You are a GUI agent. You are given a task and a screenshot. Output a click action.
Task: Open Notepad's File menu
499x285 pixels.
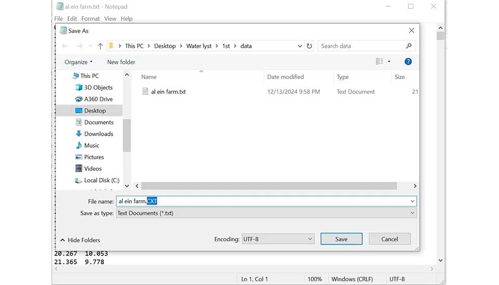pos(59,19)
